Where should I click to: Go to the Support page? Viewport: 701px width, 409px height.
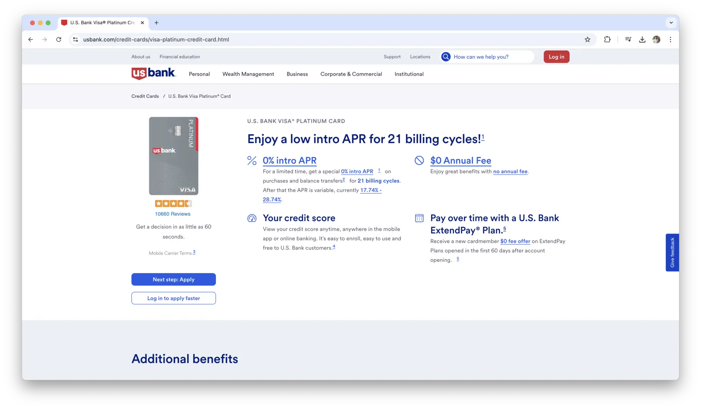pyautogui.click(x=392, y=57)
